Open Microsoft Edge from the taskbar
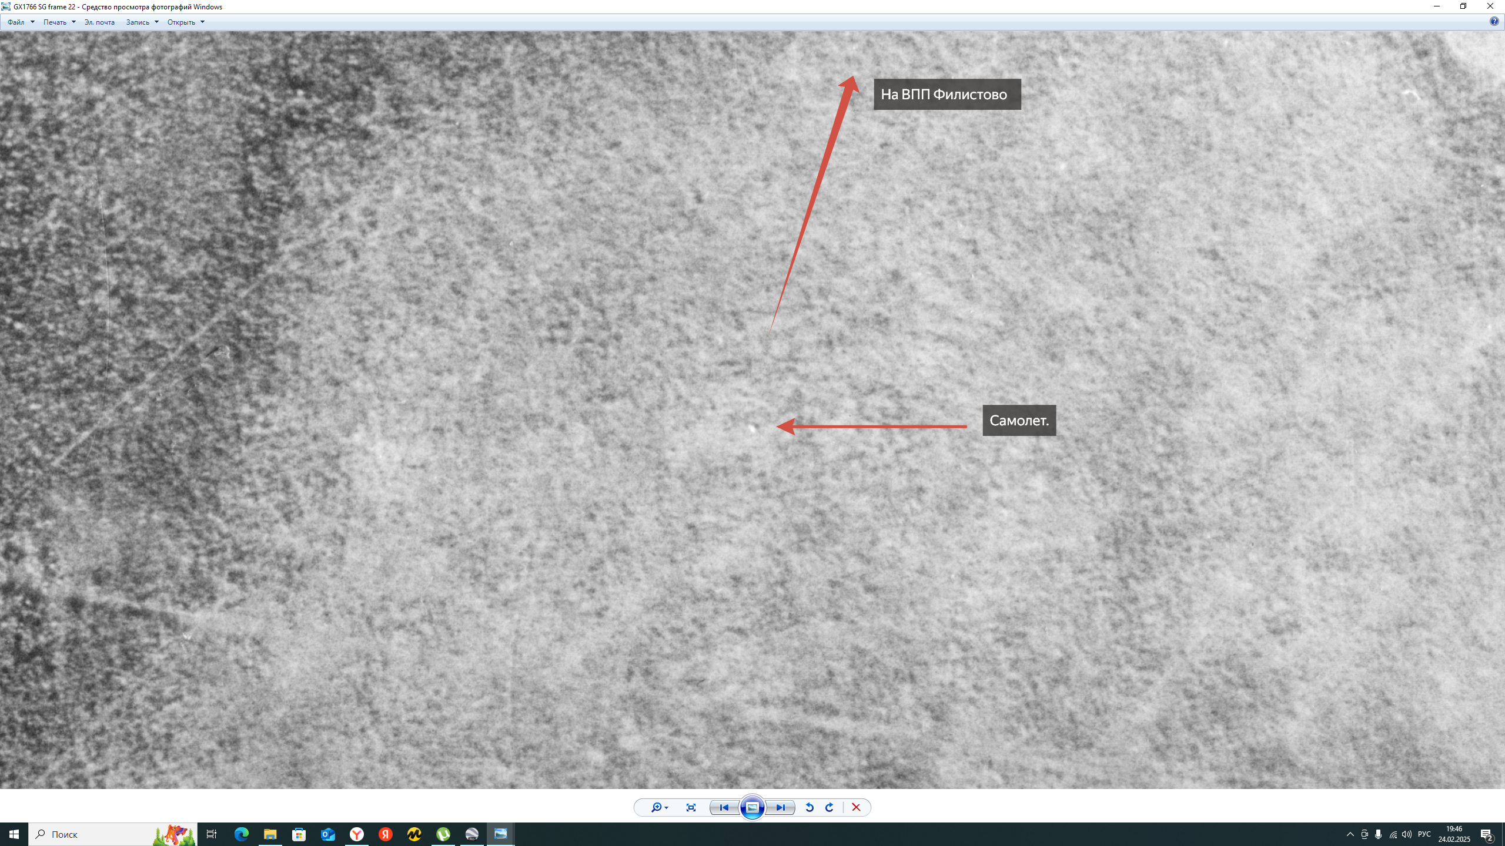Viewport: 1505px width, 846px height. point(241,834)
